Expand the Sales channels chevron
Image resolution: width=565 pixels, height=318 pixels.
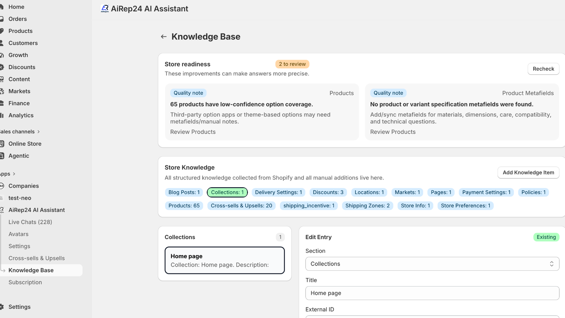click(x=38, y=132)
